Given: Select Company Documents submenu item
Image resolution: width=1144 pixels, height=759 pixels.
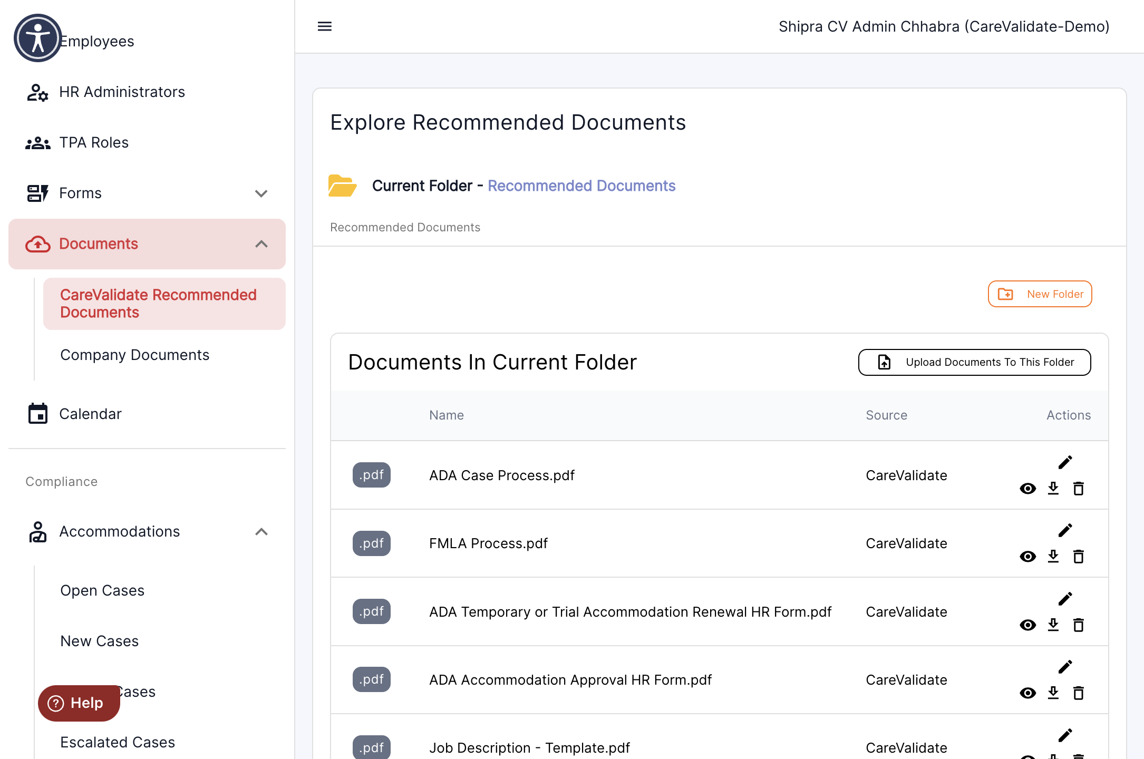Looking at the screenshot, I should pyautogui.click(x=164, y=355).
